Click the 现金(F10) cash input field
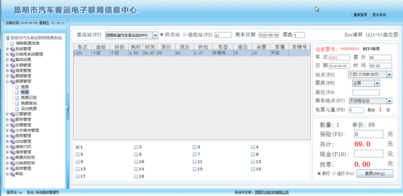The image size is (403, 196). coord(369,154)
